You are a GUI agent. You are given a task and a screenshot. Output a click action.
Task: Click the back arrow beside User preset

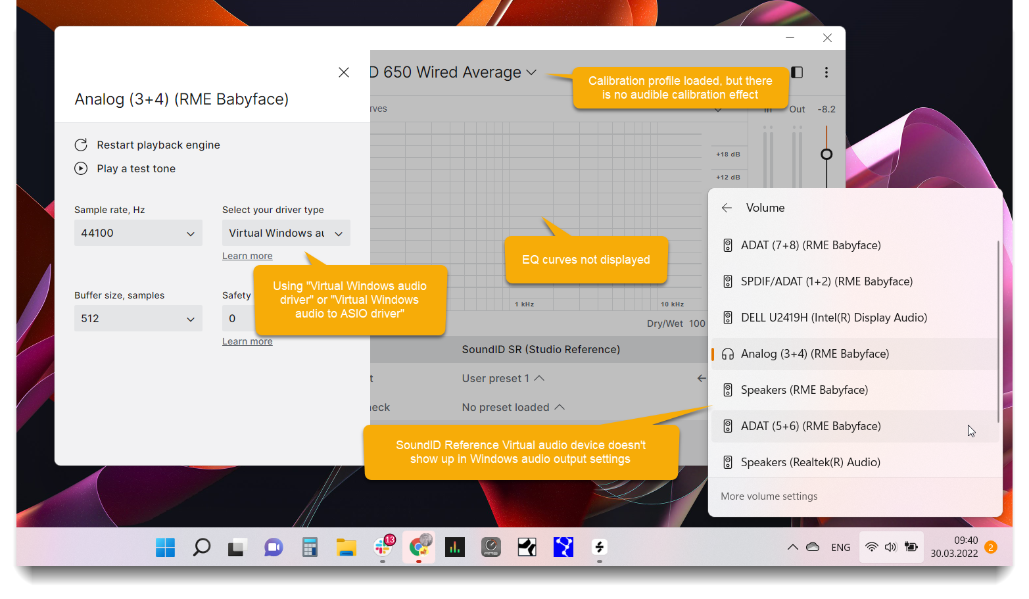click(x=702, y=378)
